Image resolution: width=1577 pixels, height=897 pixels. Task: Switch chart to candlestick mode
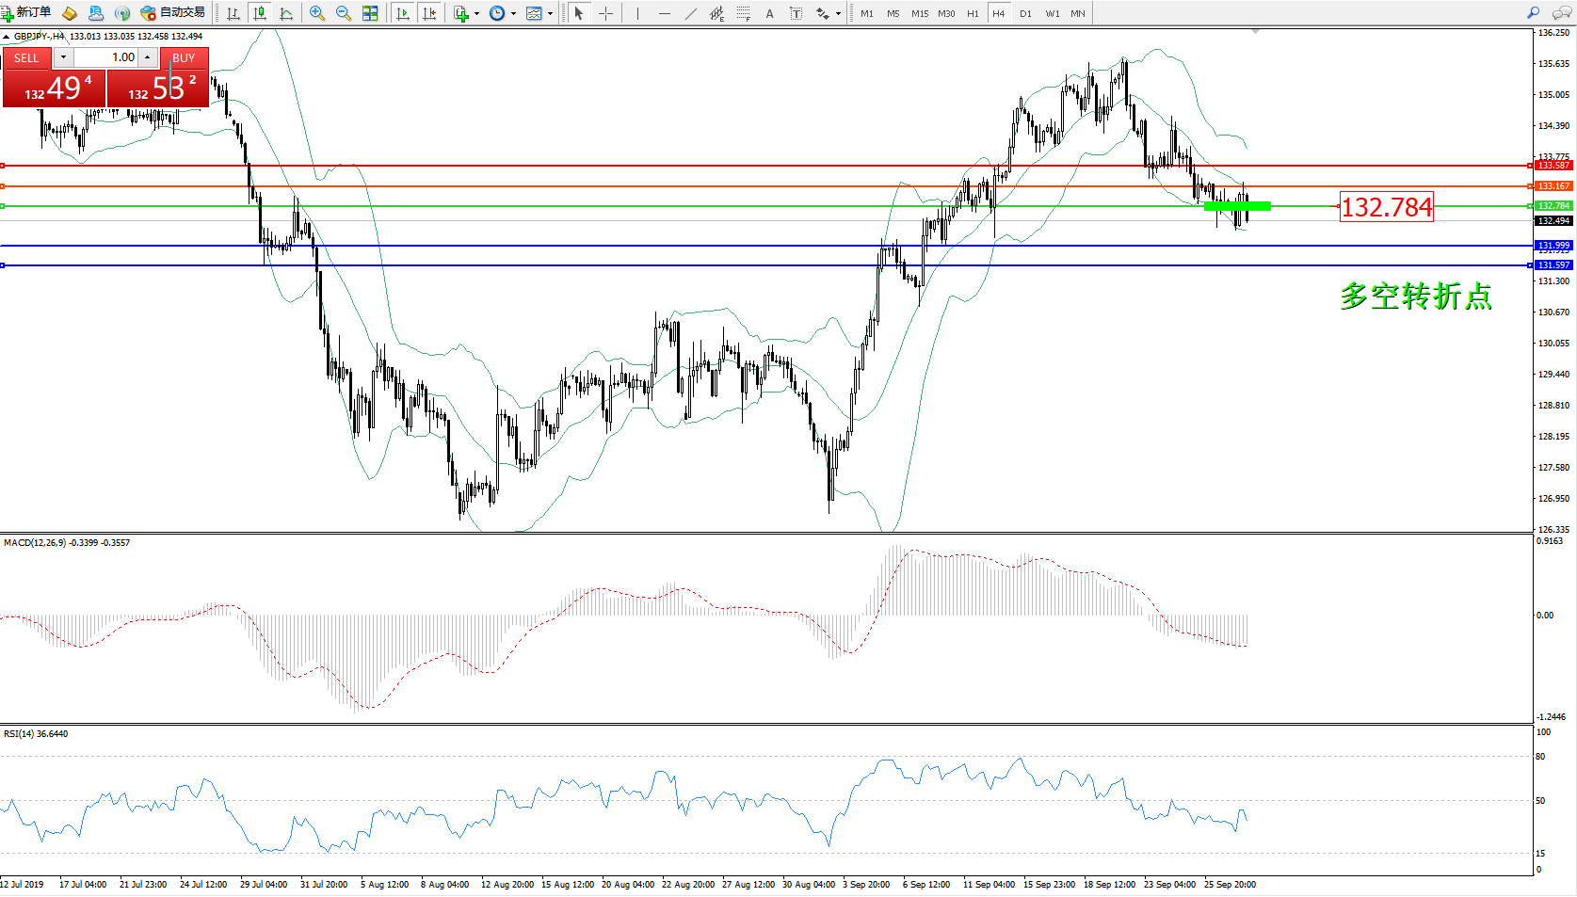[260, 13]
